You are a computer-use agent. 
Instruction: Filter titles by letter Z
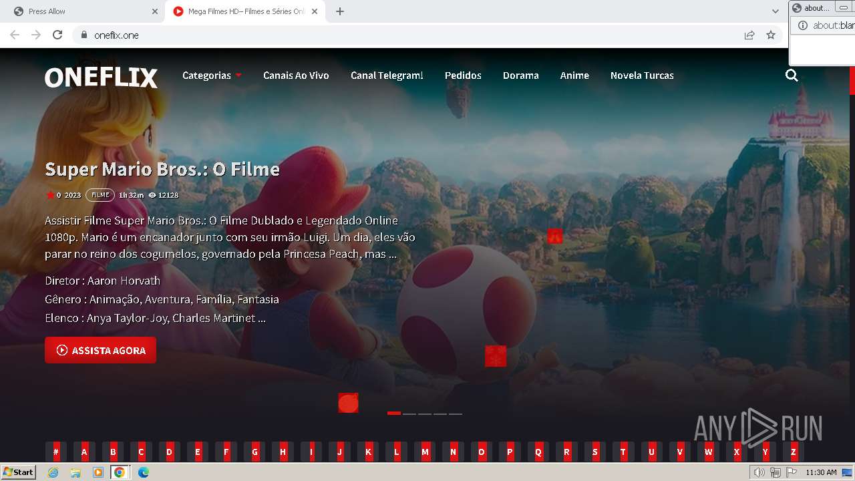pos(794,452)
